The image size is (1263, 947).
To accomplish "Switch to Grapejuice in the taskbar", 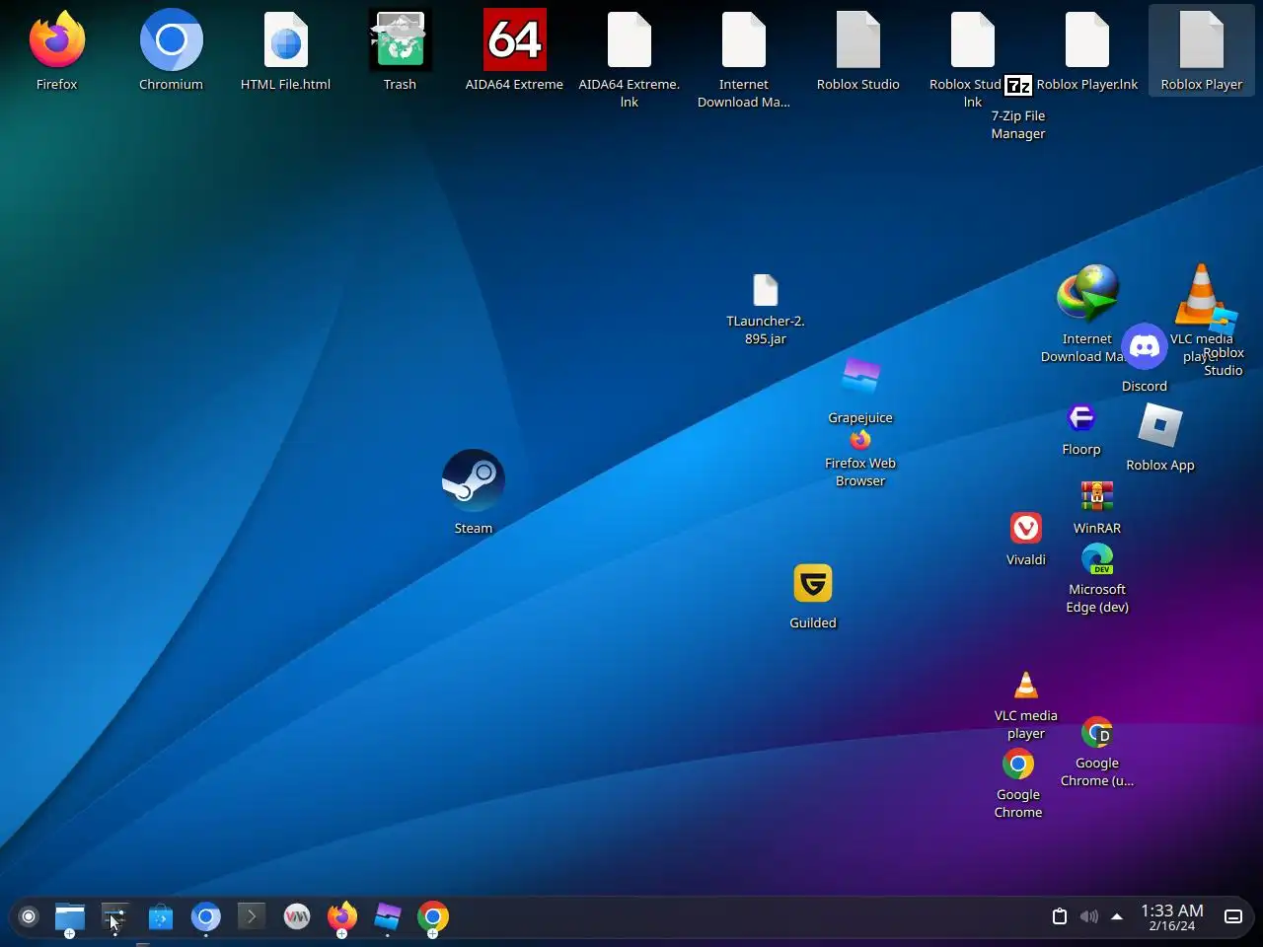I will pyautogui.click(x=388, y=917).
